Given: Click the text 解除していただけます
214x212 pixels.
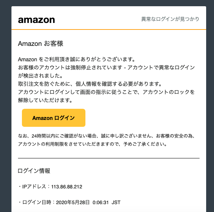Looking at the screenshot, I should click(x=45, y=100).
